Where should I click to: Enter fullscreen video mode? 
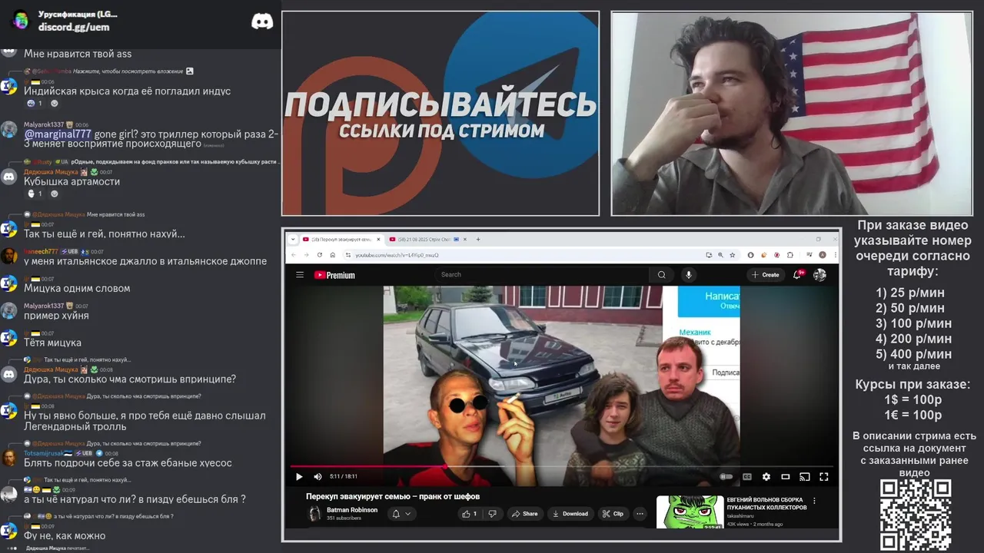tap(823, 476)
